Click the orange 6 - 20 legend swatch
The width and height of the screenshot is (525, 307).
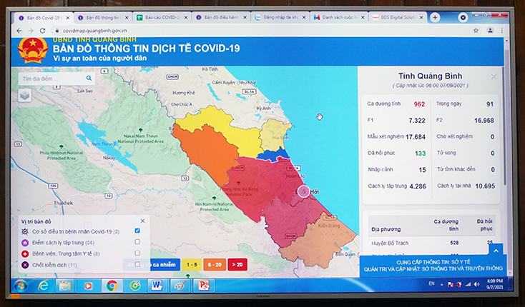(x=215, y=265)
